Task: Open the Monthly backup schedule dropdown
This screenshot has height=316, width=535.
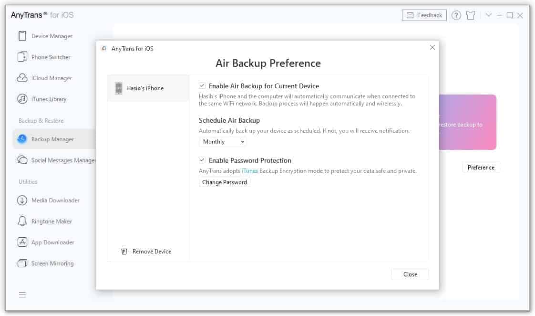Action: point(222,141)
